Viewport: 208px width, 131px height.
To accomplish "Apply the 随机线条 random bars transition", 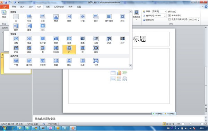I will click(109, 18).
